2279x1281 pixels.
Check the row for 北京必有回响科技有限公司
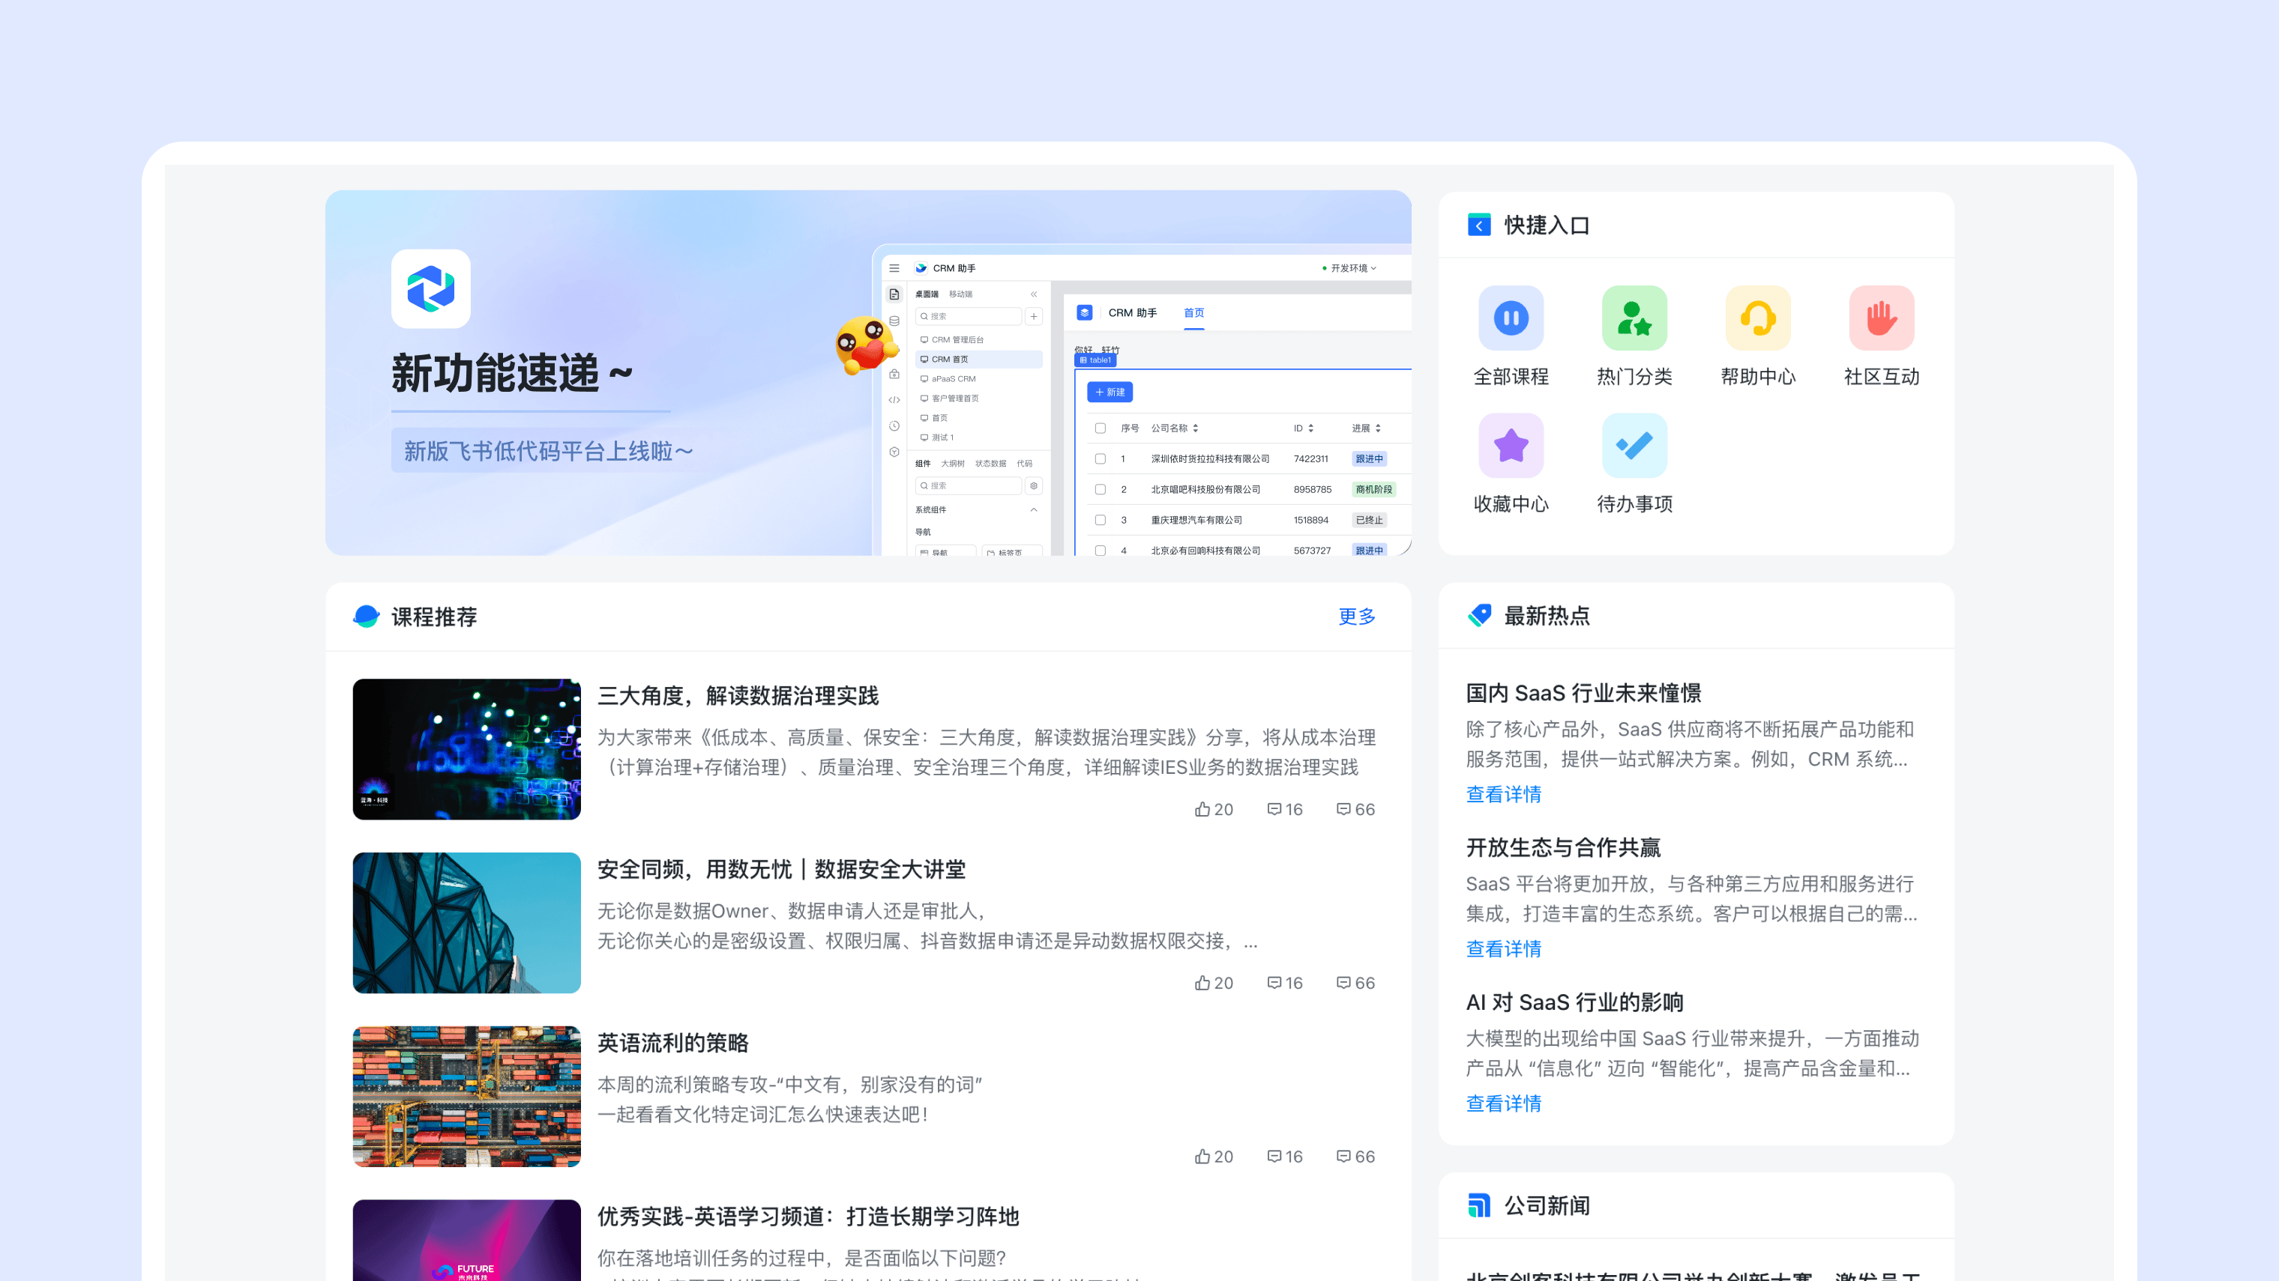1100,550
